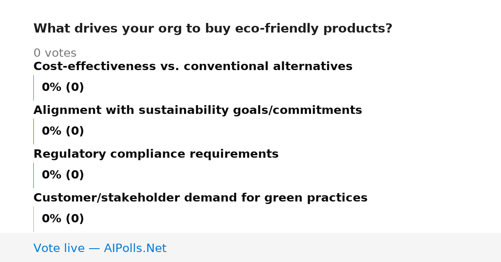Click the 'AIPolls.Net' site name in footer
This screenshot has width=501, height=262.
(135, 249)
